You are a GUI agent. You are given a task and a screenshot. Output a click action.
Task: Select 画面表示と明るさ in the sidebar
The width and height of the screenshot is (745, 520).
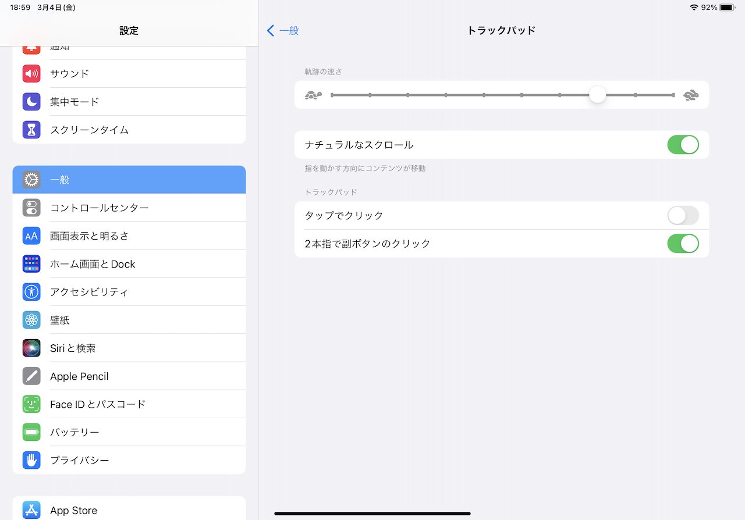(129, 236)
